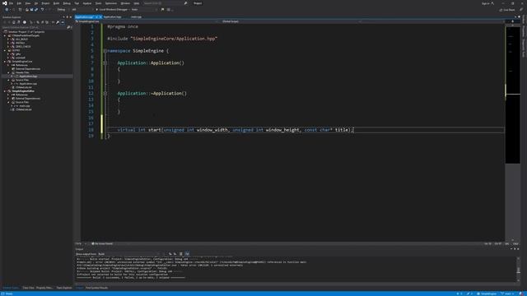Click the Clear All output icon

pos(181,254)
